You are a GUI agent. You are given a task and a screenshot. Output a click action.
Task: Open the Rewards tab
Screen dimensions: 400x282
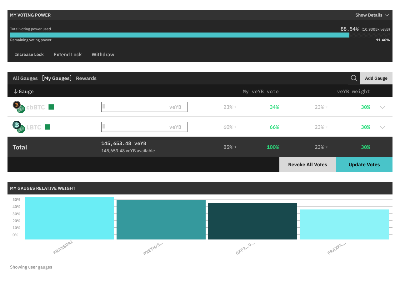86,78
